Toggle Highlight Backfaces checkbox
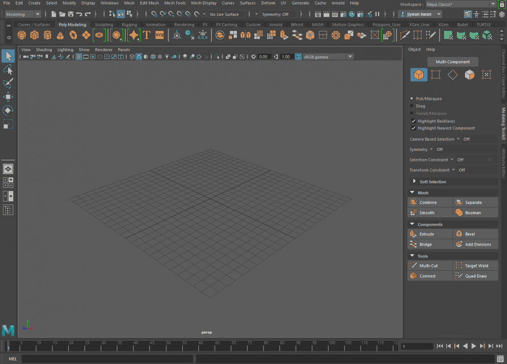Viewport: 507px width, 364px height. click(413, 121)
